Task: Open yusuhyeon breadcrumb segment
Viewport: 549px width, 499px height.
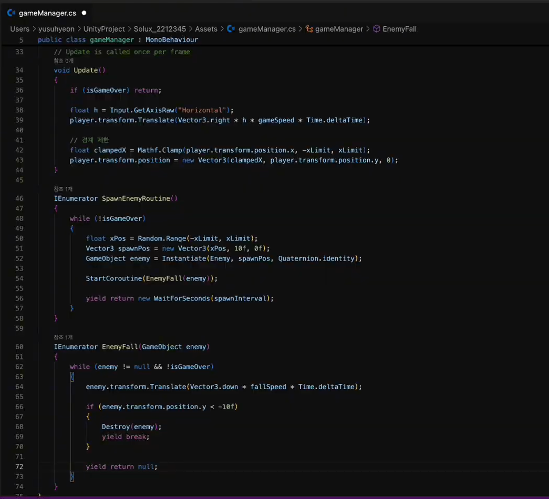Action: click(x=56, y=29)
